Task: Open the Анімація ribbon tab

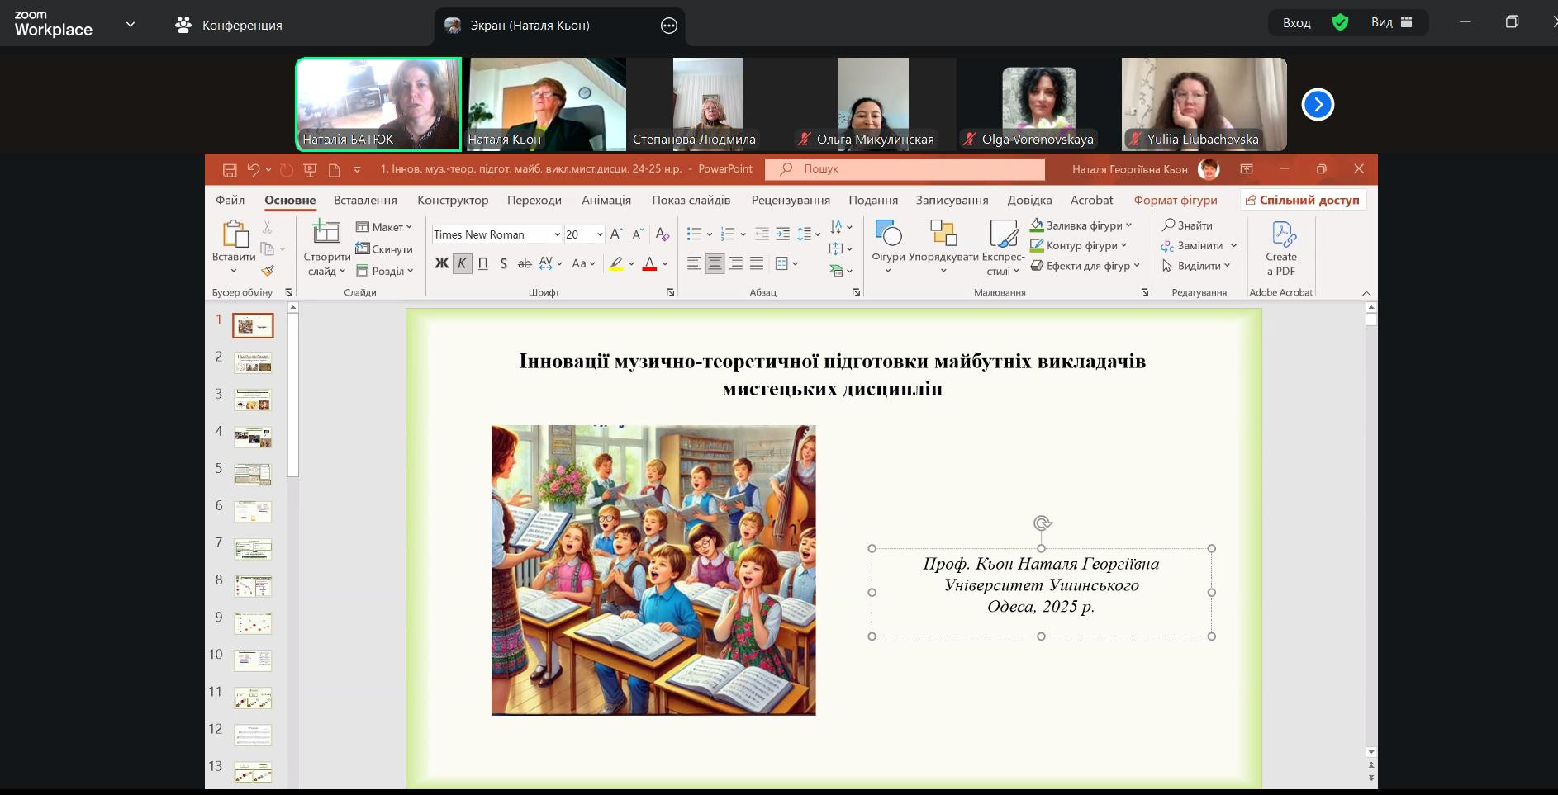Action: (606, 200)
